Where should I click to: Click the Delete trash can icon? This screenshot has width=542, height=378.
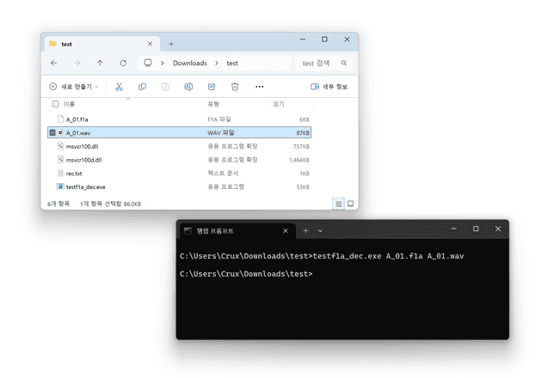pyautogui.click(x=235, y=87)
